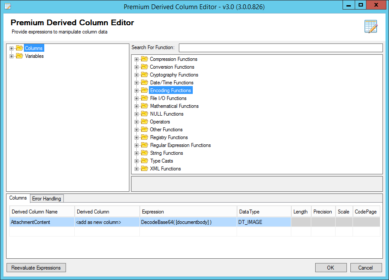Click the Compression Functions folder icon
Image resolution: width=389 pixels, height=280 pixels.
tap(145, 59)
